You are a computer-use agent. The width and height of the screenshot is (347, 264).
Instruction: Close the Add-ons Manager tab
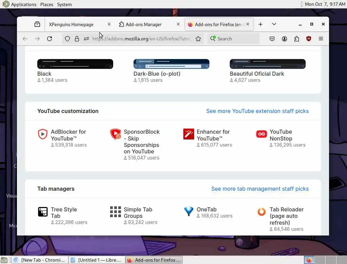pos(178,24)
